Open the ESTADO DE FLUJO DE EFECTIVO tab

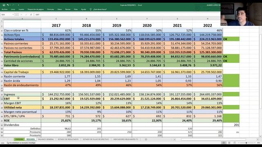[96, 139]
